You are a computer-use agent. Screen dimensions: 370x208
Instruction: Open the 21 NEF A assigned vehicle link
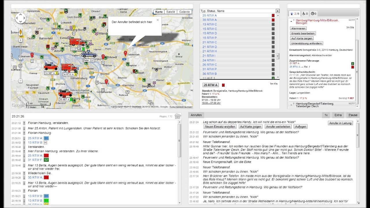(x=295, y=63)
